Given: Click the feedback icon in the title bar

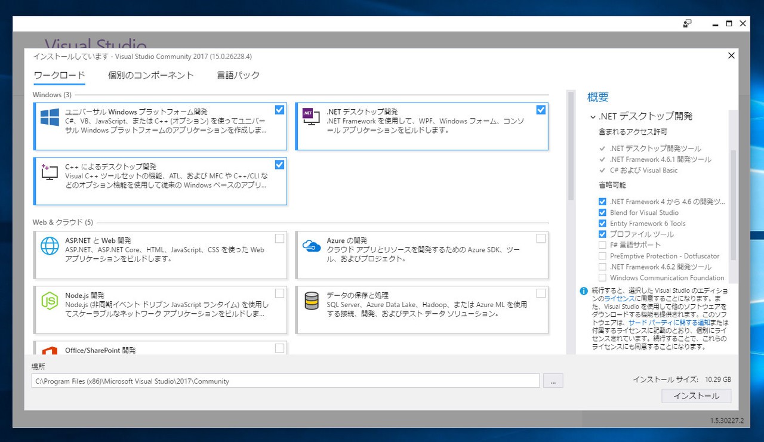Looking at the screenshot, I should click(x=688, y=24).
